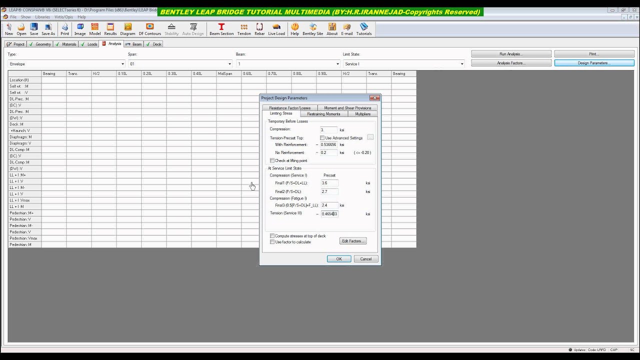Open Restraining Moments tab

(x=323, y=114)
